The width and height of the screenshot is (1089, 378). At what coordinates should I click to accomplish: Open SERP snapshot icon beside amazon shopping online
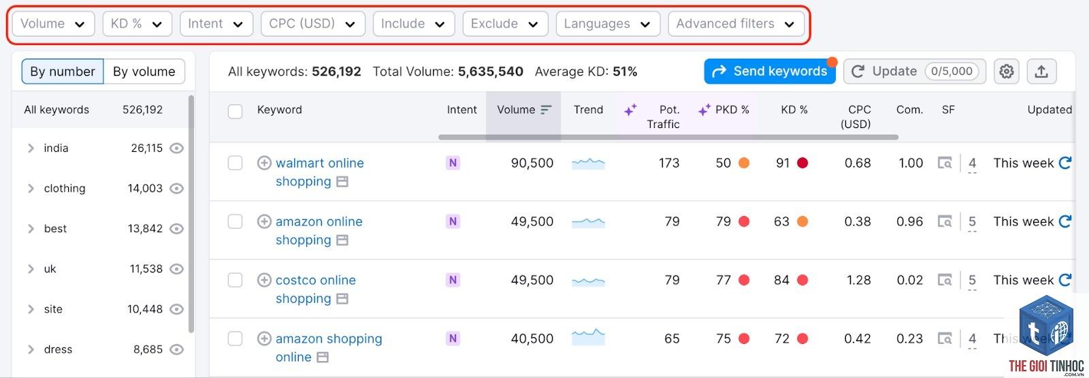point(323,358)
